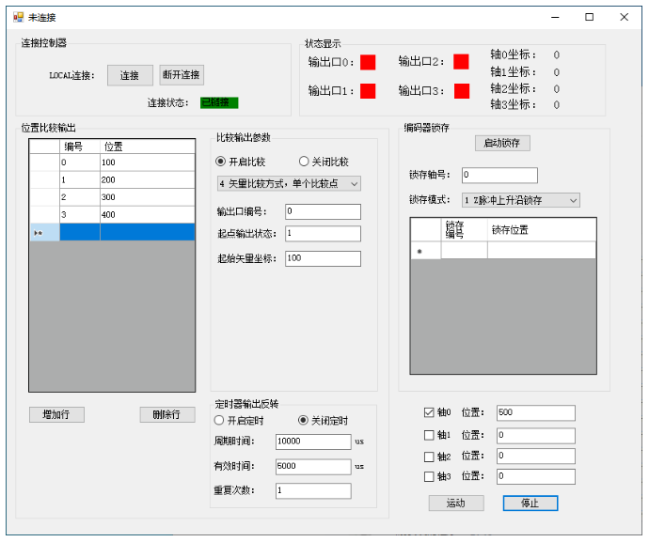Viewport: 649px width, 542px height.
Task: Click the application icon in the title bar
Action: (18, 17)
